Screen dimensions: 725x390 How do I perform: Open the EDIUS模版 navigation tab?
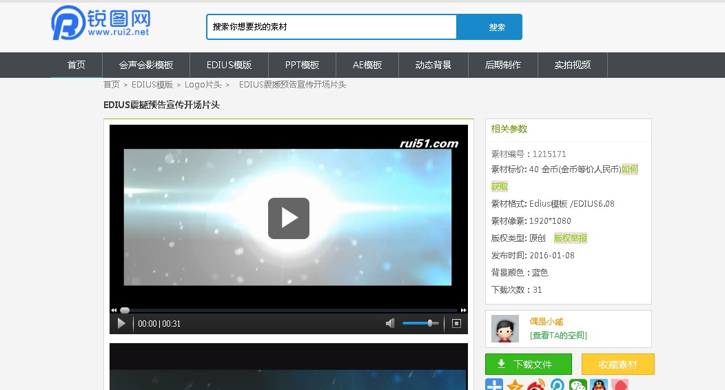[x=229, y=65]
